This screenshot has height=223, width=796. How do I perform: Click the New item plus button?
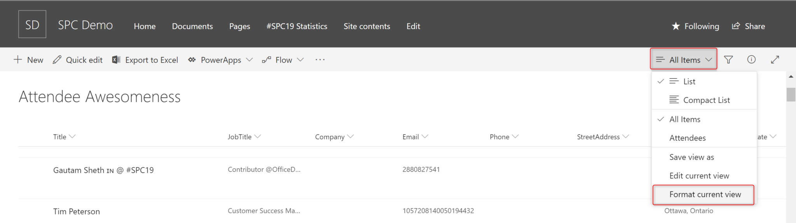click(x=28, y=60)
